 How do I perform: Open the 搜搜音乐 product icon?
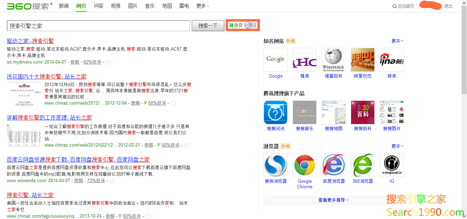click(305, 112)
